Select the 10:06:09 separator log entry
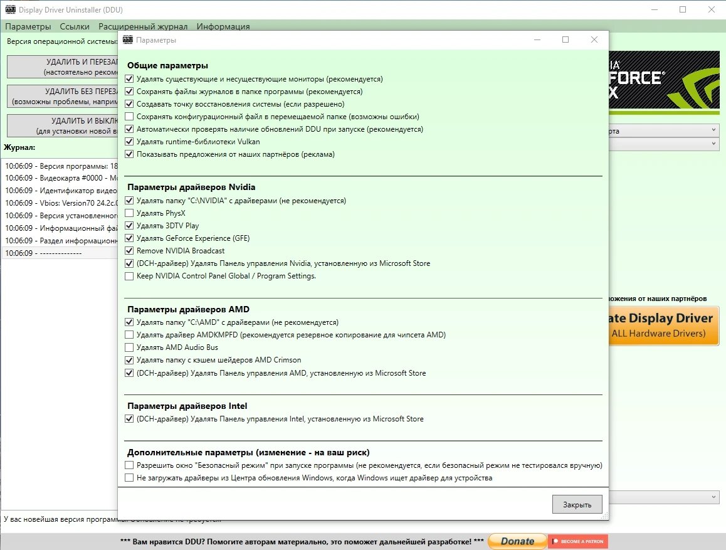The image size is (726, 550). point(60,253)
